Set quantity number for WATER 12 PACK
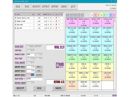This screenshot has width=130, height=97. tap(56, 21)
